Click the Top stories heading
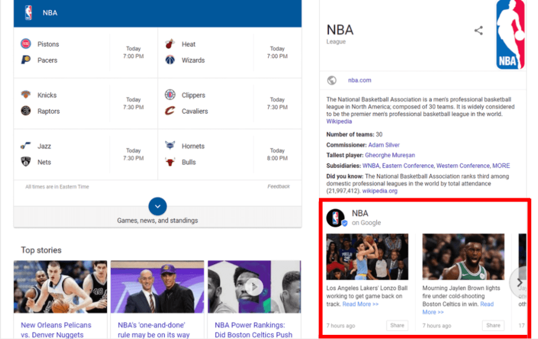The height and width of the screenshot is (339, 538). tap(41, 250)
